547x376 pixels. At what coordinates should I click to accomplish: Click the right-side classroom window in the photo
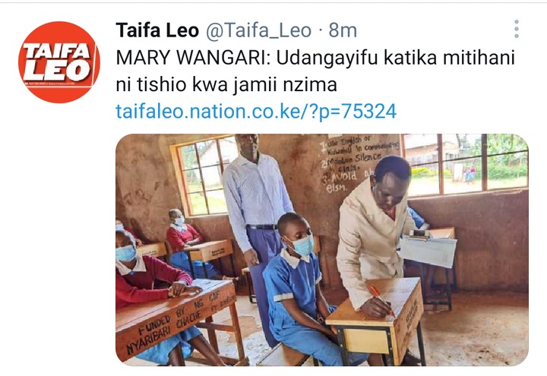(x=465, y=165)
